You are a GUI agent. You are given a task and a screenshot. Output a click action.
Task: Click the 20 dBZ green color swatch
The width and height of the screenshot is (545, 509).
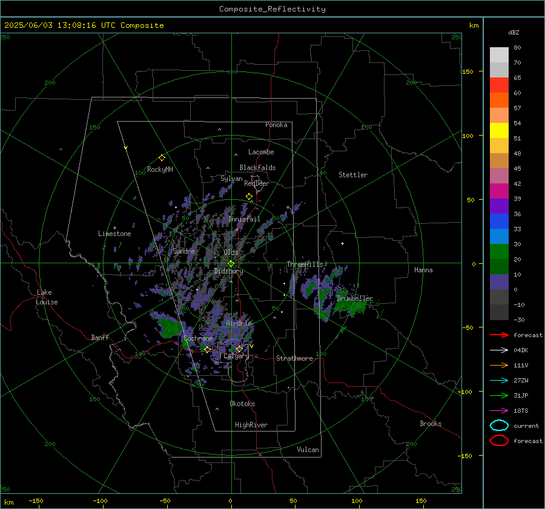tap(499, 252)
